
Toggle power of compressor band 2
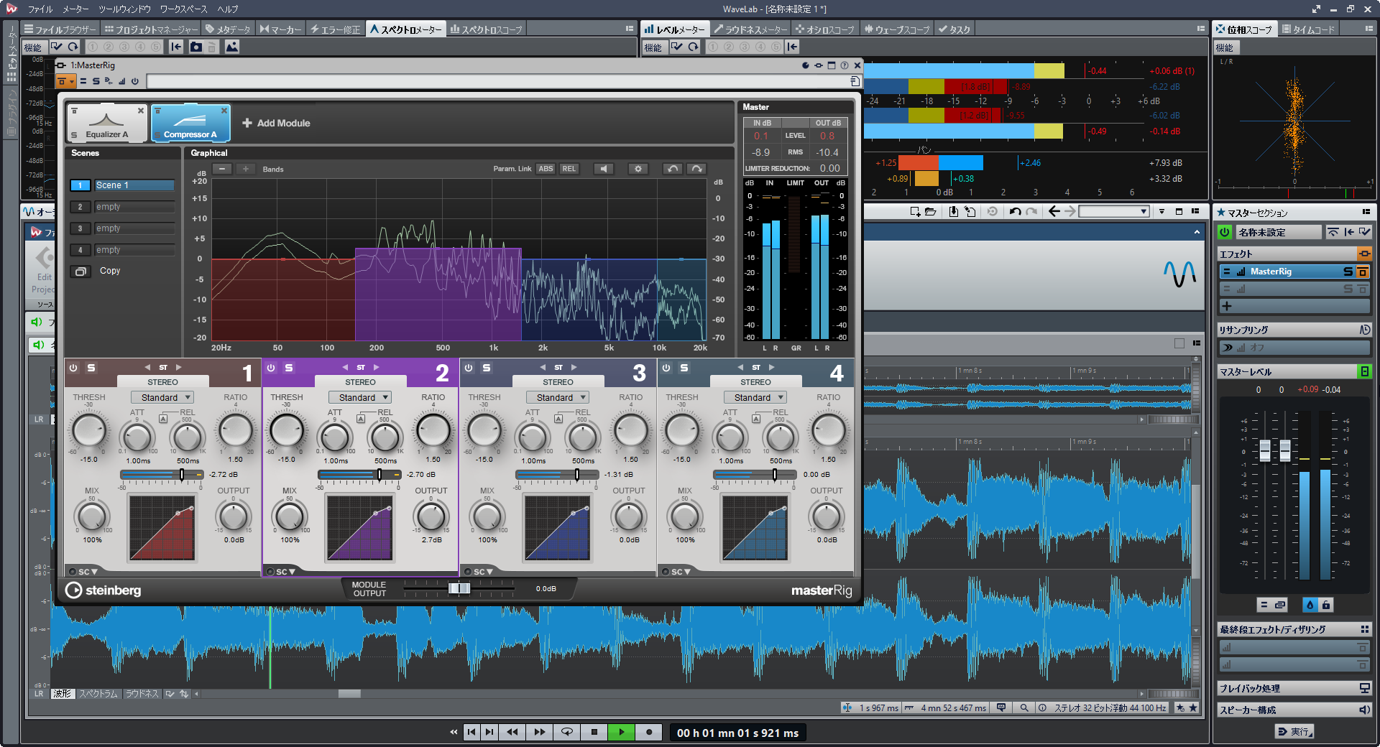click(x=271, y=368)
